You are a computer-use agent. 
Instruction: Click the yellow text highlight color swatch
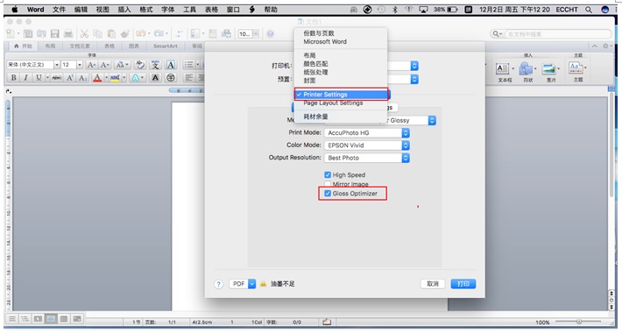[x=115, y=77]
